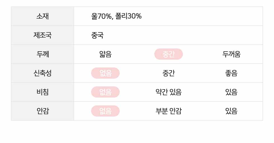Choose 약간 있음 transparency option
The height and width of the screenshot is (143, 274).
(168, 92)
